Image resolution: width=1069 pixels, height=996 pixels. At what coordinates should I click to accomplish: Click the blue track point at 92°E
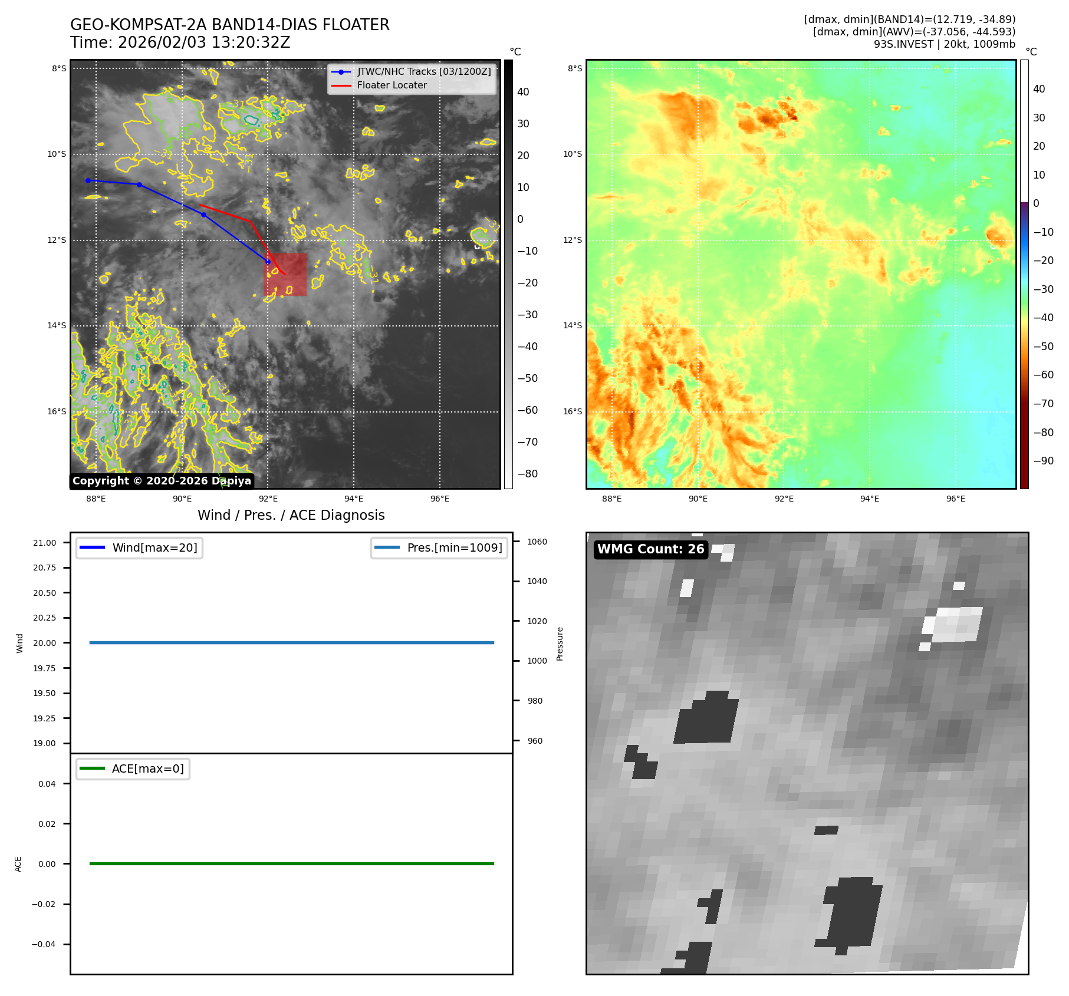click(x=268, y=262)
